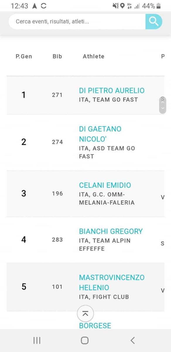
Task: Open athlete DI GAETANO NICOLO'
Action: [100, 134]
